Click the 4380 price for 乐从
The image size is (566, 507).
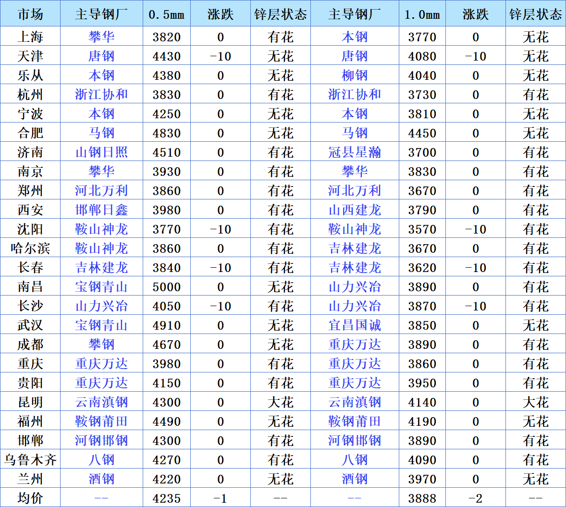pos(166,75)
